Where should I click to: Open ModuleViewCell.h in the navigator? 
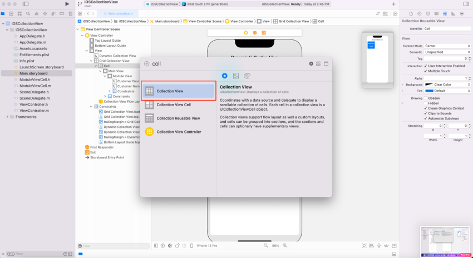(x=35, y=80)
